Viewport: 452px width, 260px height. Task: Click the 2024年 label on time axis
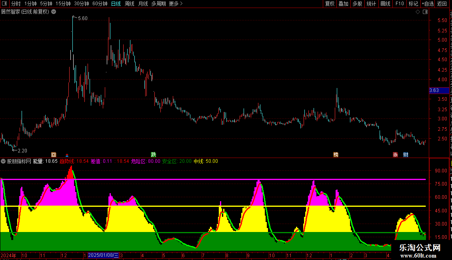pos(8,255)
